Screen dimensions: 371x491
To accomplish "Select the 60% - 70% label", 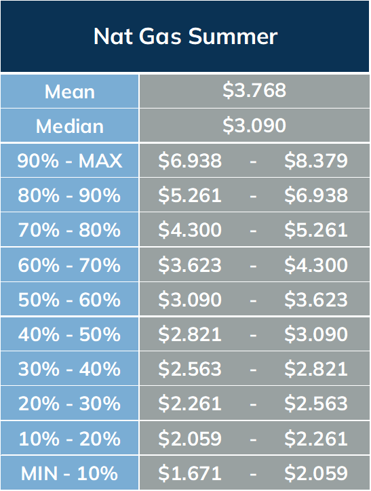I will [69, 265].
